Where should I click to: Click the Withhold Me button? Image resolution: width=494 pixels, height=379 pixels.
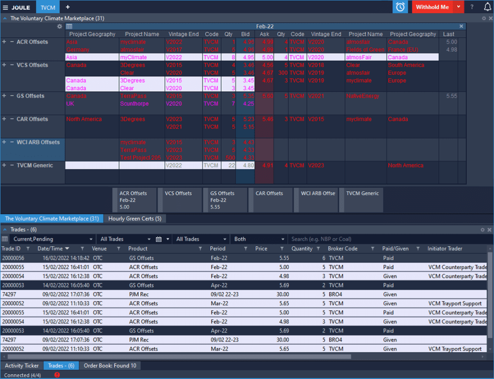pyautogui.click(x=432, y=7)
